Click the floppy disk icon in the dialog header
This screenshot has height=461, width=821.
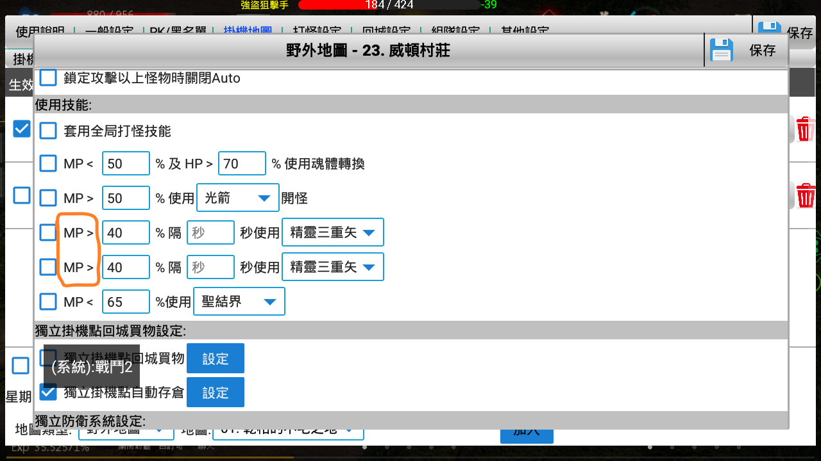pyautogui.click(x=722, y=50)
